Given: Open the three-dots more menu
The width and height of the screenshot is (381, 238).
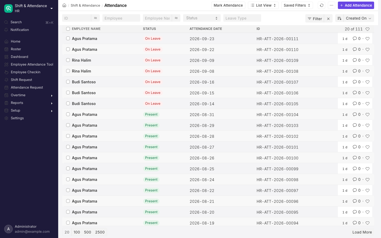Looking at the screenshot, I should (x=331, y=5).
